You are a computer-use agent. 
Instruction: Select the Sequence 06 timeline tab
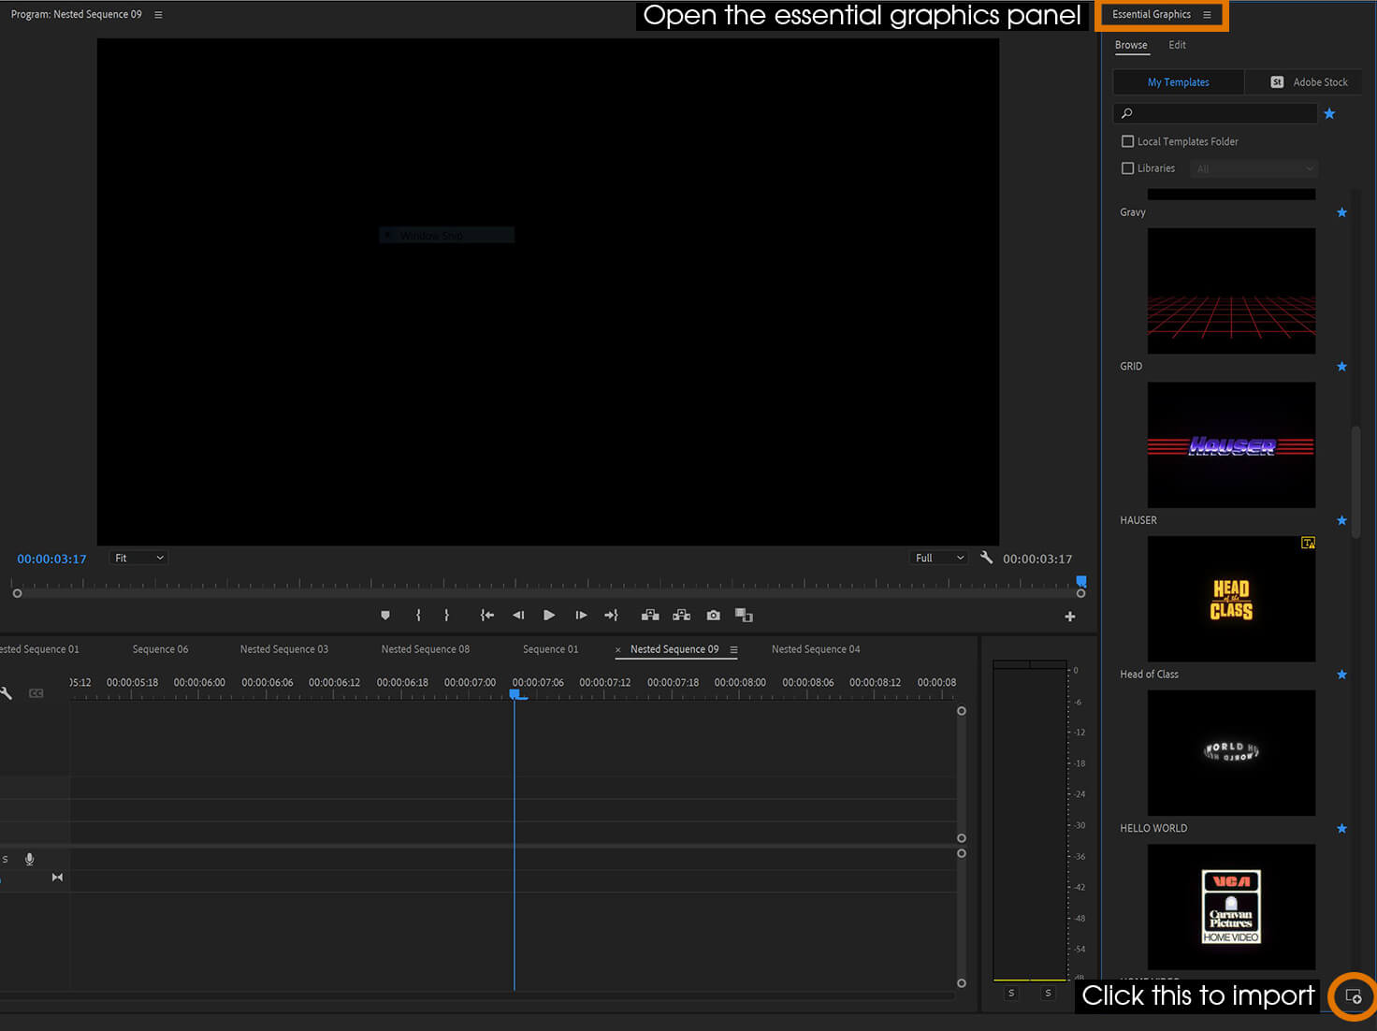(x=160, y=649)
